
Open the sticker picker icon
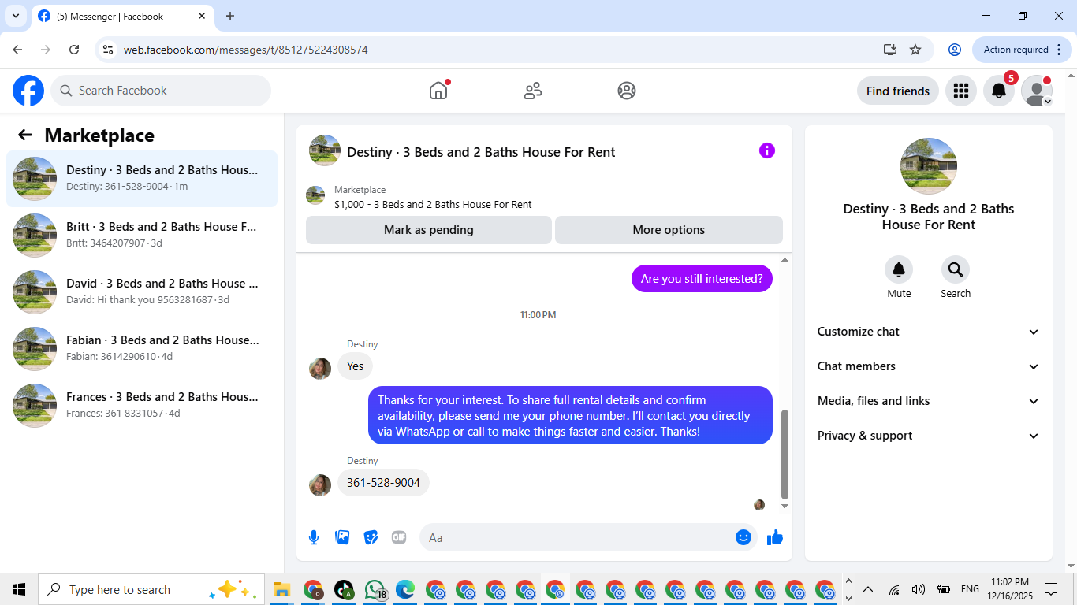coord(371,537)
